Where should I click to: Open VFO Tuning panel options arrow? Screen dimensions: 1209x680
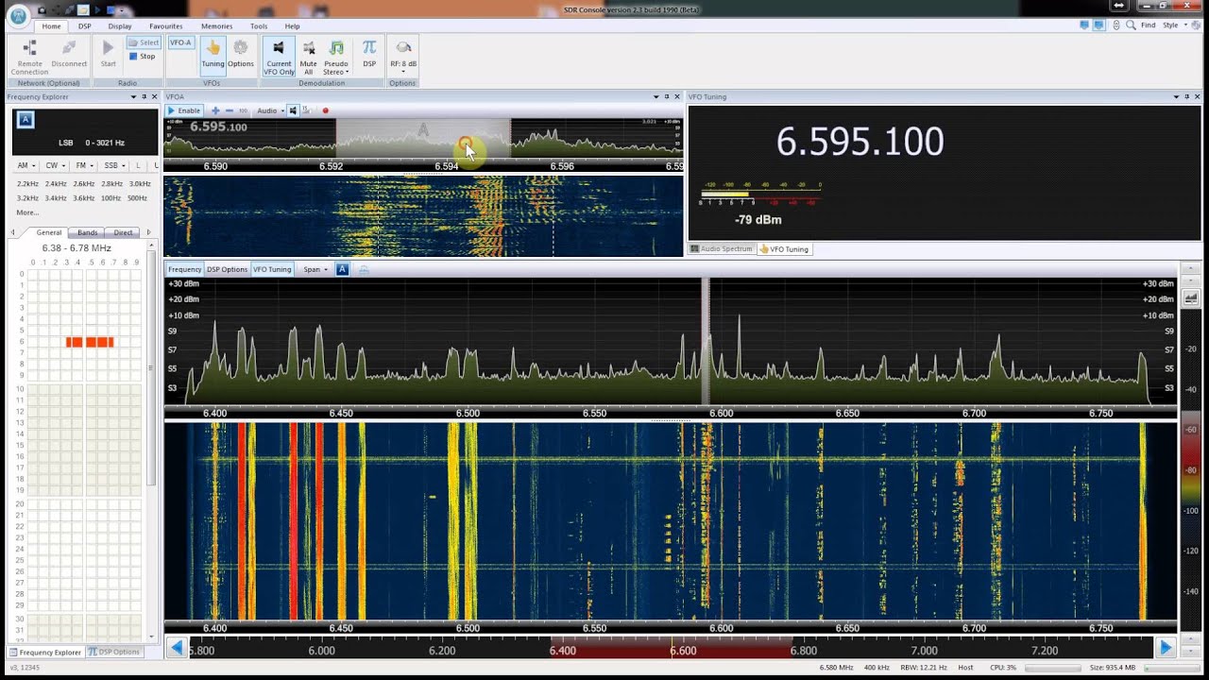click(1177, 96)
